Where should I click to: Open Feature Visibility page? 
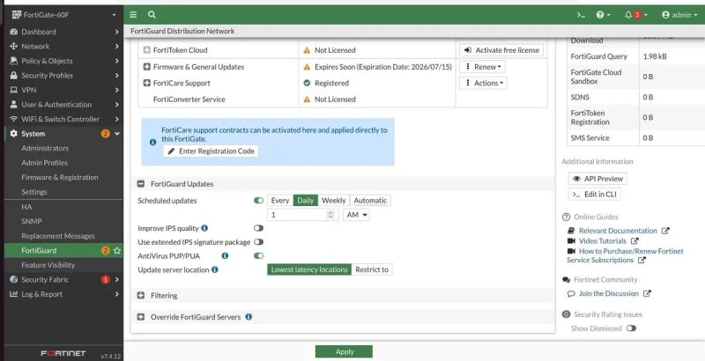point(48,265)
